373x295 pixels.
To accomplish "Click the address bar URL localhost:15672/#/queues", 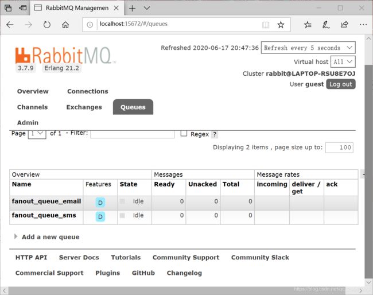I will pos(134,24).
